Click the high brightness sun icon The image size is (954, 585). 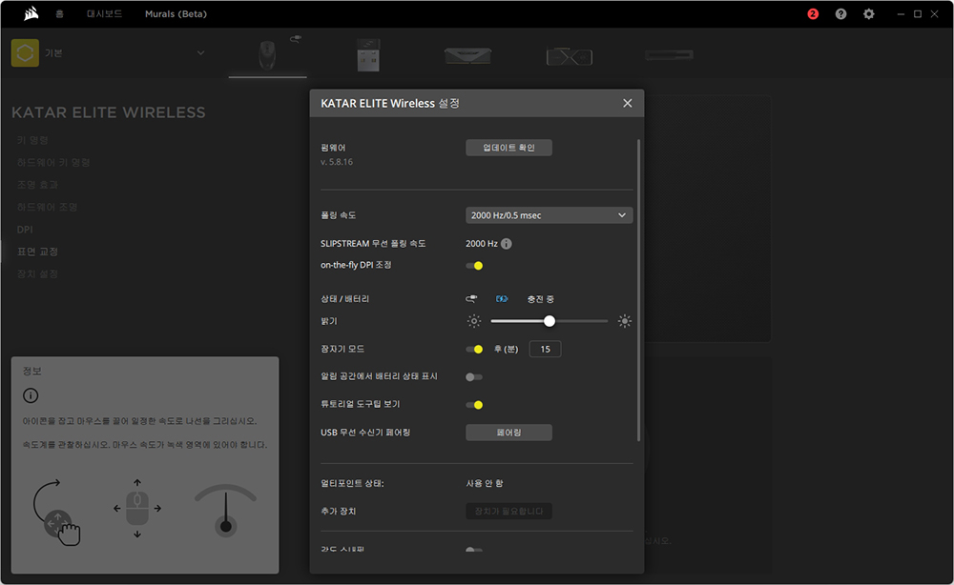(624, 321)
